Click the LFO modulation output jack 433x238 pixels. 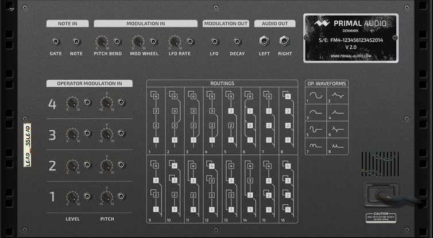[x=215, y=42]
